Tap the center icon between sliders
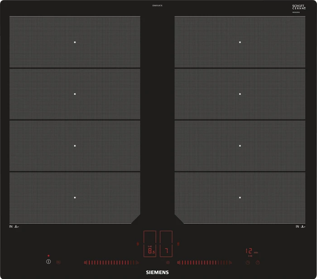Image resolution: width=317 pixels, height=279 pixels. [x=168, y=263]
